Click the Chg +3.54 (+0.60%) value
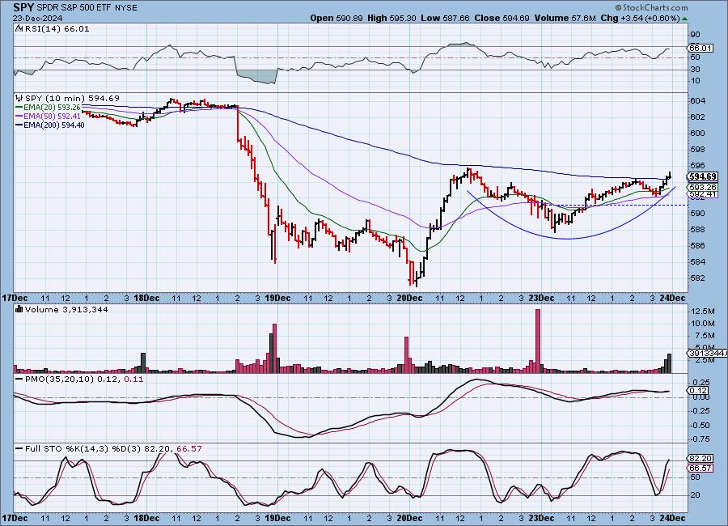Viewport: 728px width, 526px height. tap(641, 18)
